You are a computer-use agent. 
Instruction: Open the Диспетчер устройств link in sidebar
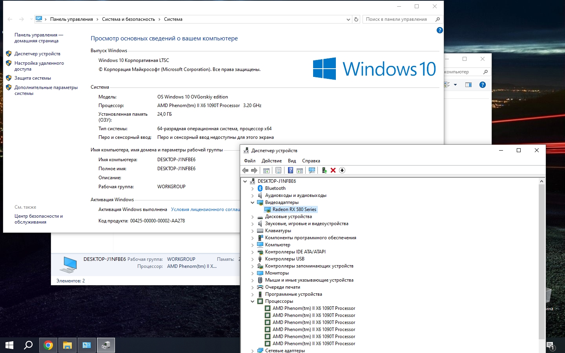pyautogui.click(x=37, y=54)
